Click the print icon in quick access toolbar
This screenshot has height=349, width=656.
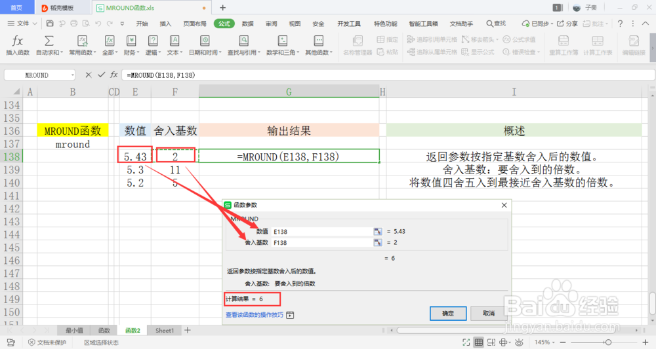pyautogui.click(x=74, y=24)
